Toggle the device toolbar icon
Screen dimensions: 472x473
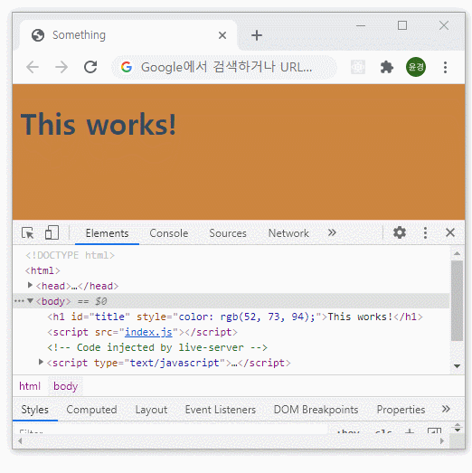pos(52,232)
